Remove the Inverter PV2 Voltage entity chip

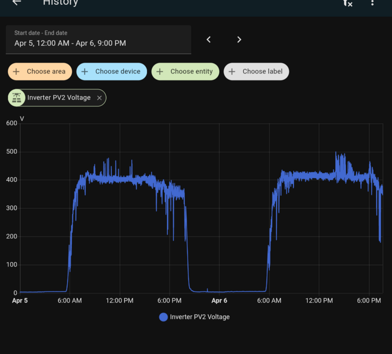coord(99,98)
